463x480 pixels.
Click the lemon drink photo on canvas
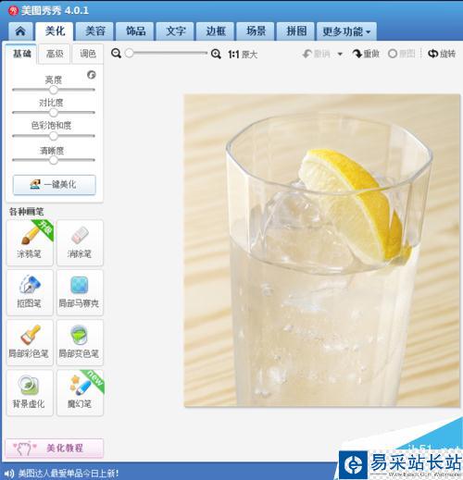pyautogui.click(x=322, y=251)
